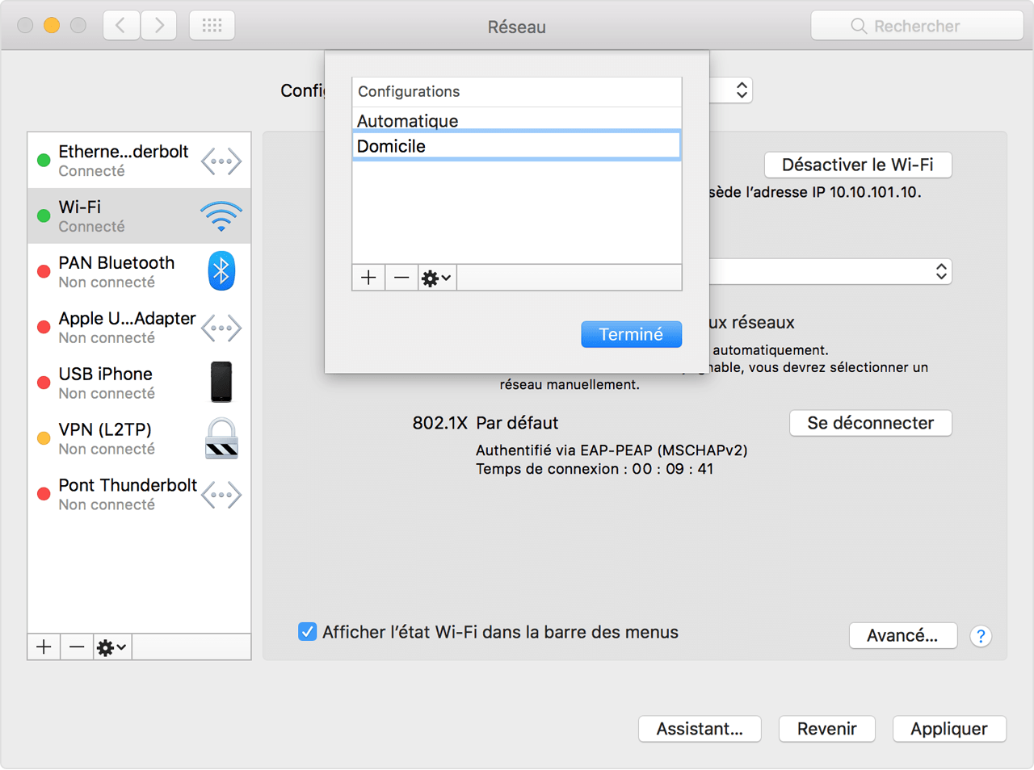Click the back navigation arrow in the toolbar
1034x770 pixels.
[x=120, y=25]
